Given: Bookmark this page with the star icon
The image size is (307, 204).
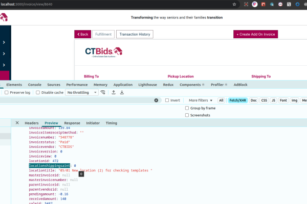Looking at the screenshot, I should click(234, 4).
